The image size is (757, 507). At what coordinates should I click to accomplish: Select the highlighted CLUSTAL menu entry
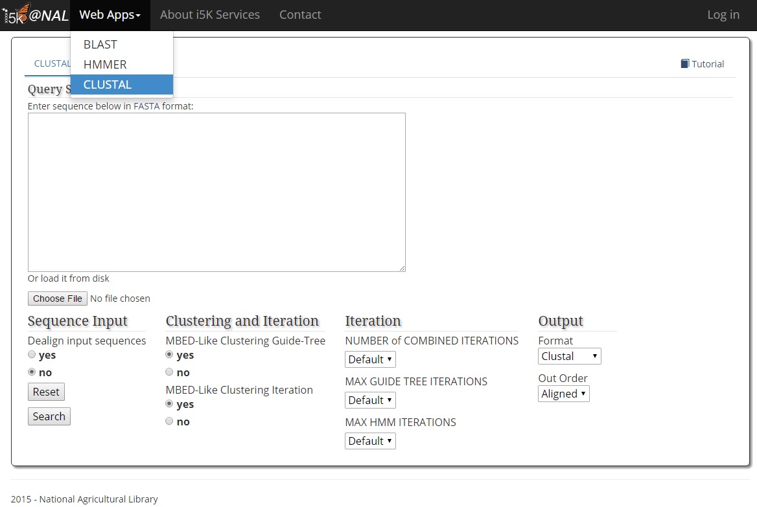(x=108, y=85)
